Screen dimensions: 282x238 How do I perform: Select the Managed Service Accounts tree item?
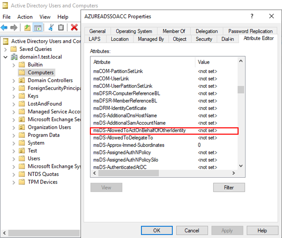click(54, 112)
